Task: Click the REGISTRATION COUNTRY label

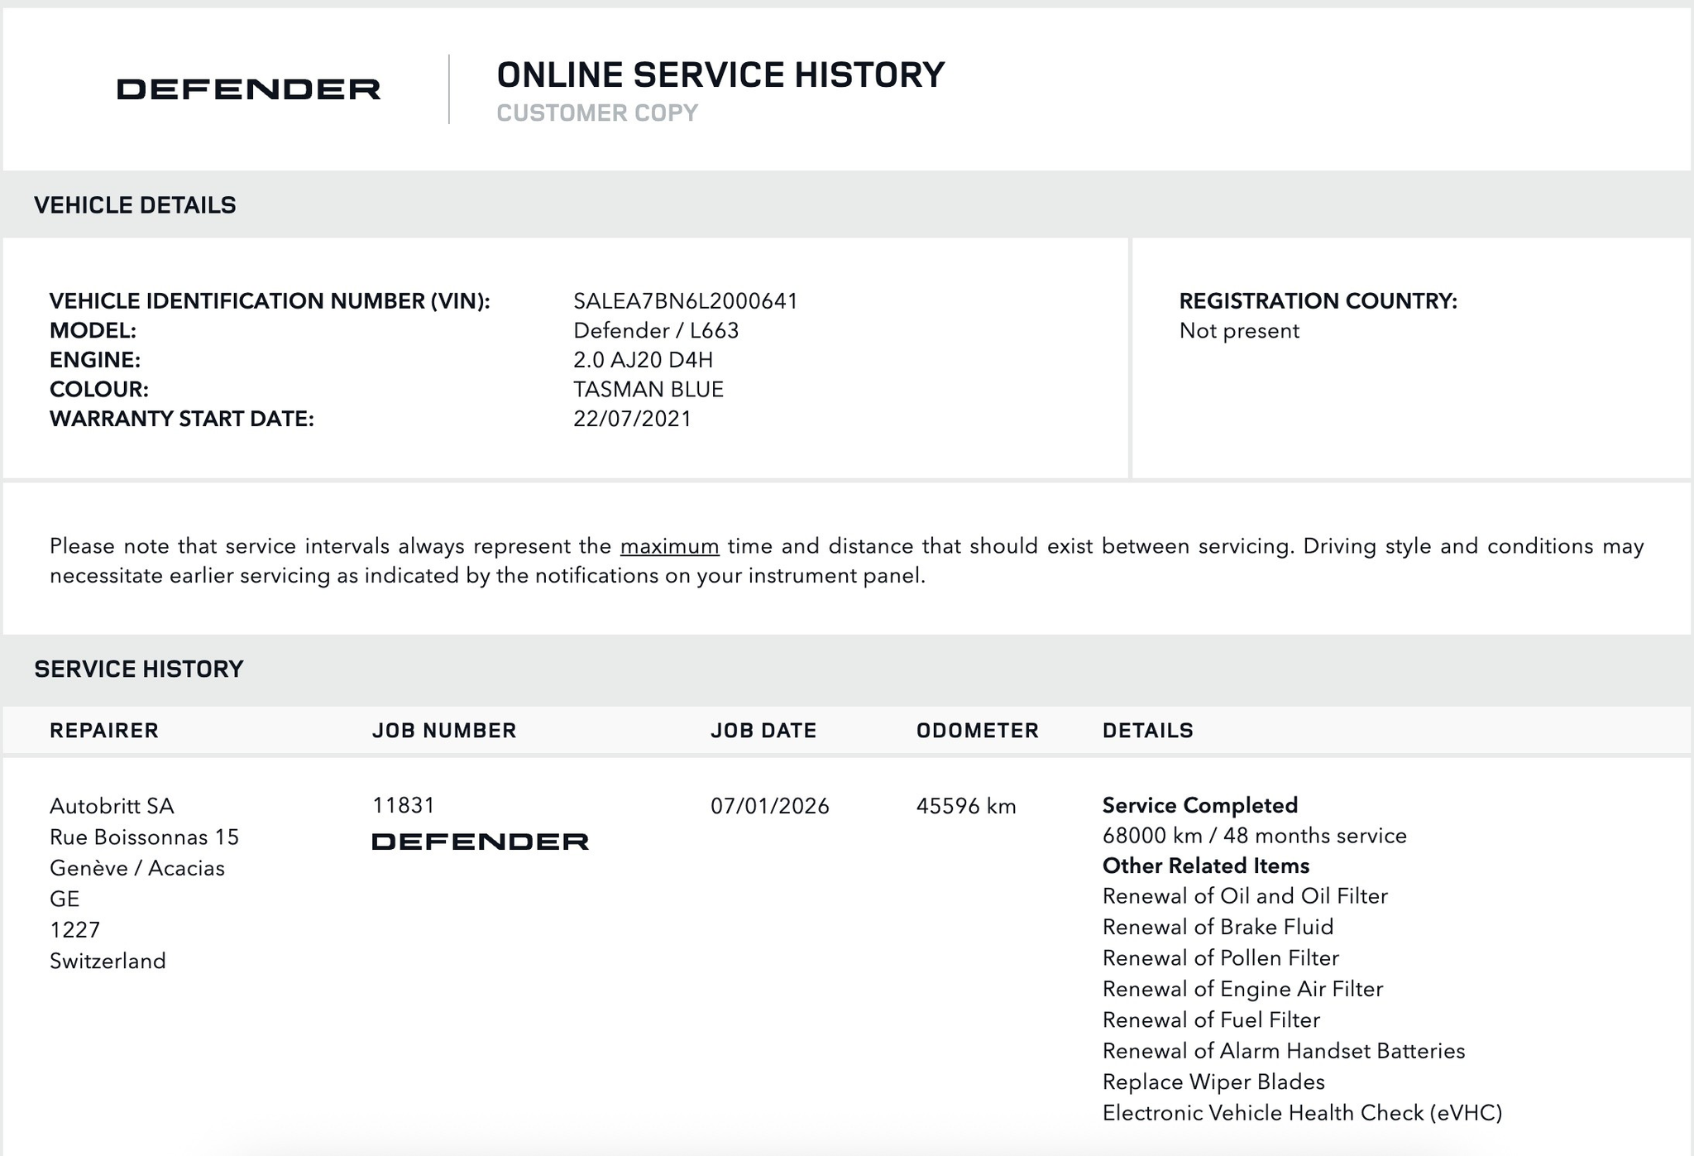Action: 1318,301
